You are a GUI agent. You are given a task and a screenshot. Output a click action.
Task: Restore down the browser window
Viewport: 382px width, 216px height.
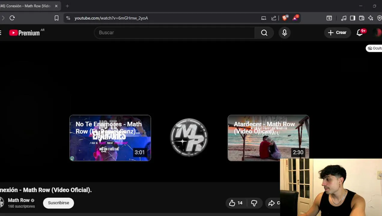tap(374, 6)
